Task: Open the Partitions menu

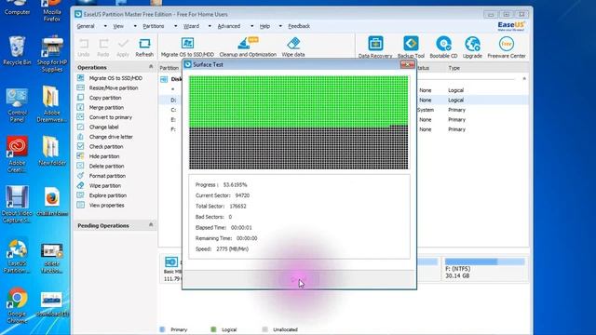Action: pos(153,26)
